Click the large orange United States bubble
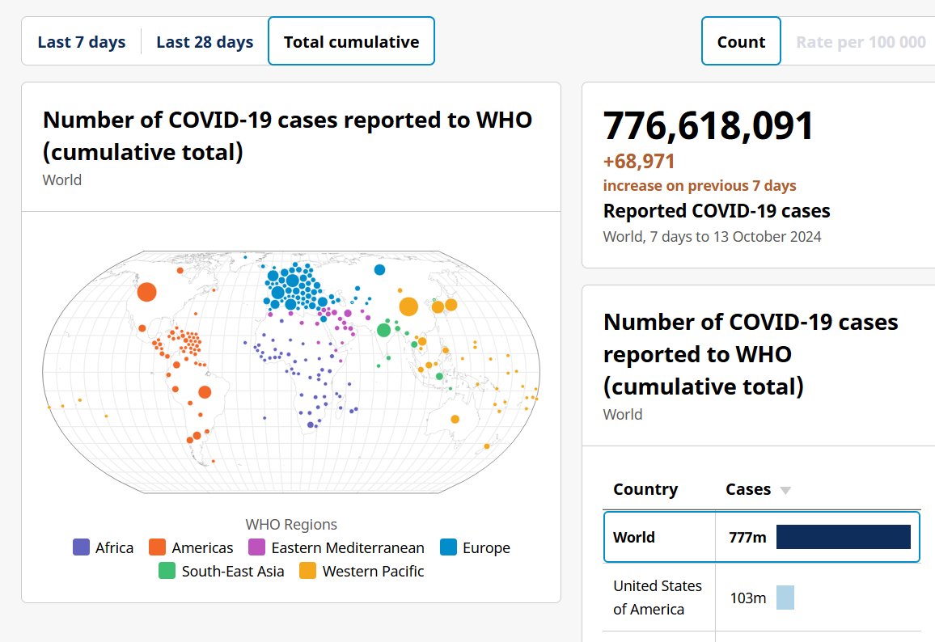 pos(146,292)
